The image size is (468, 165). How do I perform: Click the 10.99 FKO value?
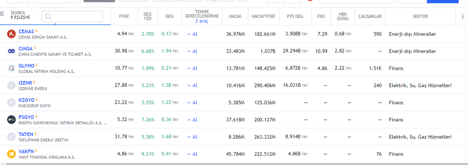point(321,51)
